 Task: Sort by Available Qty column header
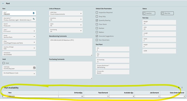coord(122,93)
